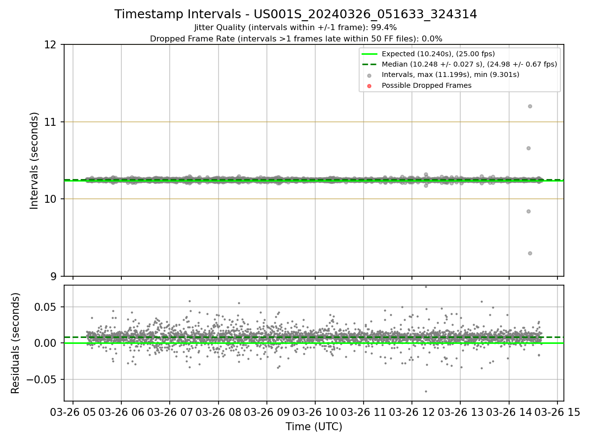Click the 'Intervals (seconds)' y-axis label
This screenshot has height=444, width=592.
click(35, 160)
